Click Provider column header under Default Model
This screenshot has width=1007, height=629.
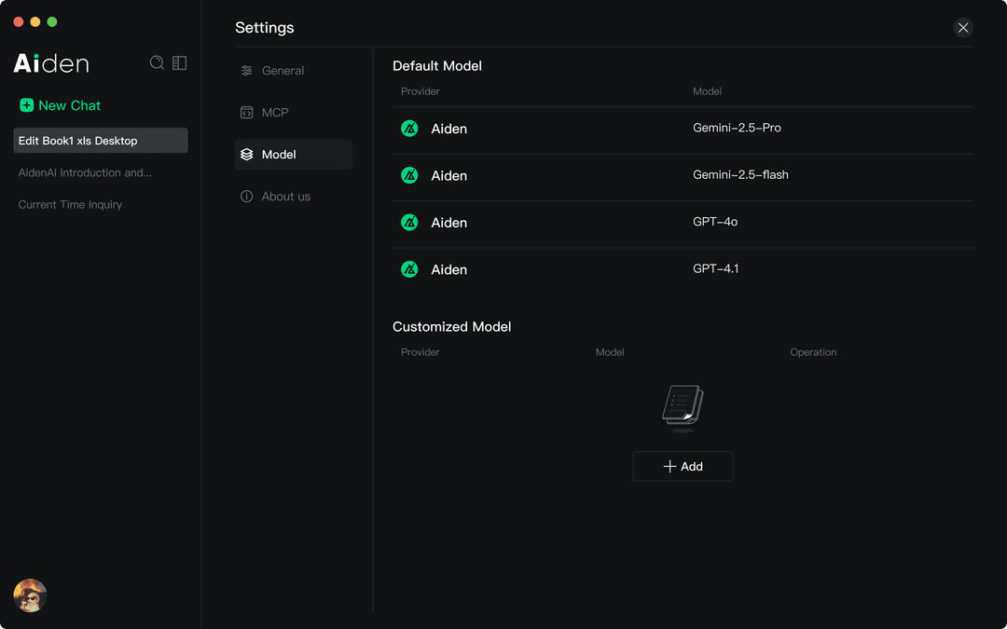420,91
